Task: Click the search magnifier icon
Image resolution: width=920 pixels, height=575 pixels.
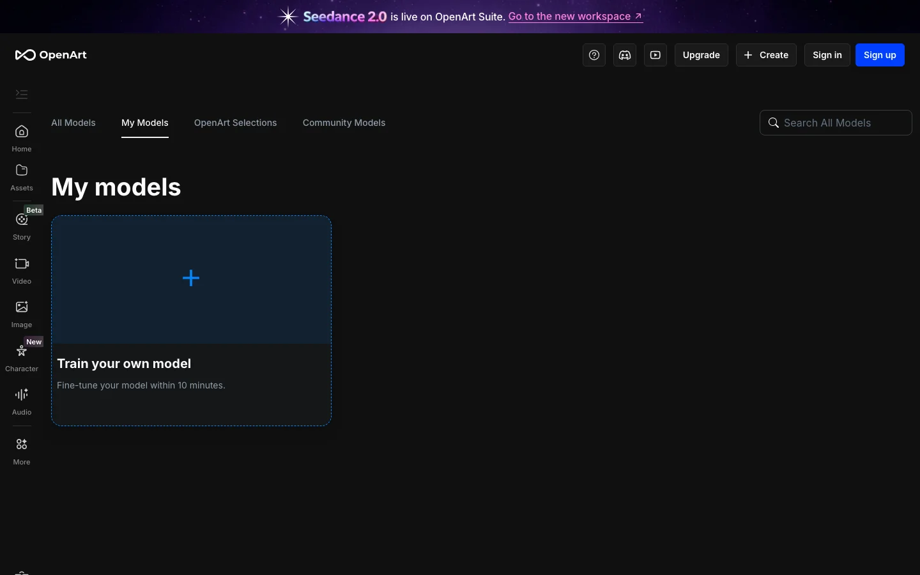Action: 774,123
